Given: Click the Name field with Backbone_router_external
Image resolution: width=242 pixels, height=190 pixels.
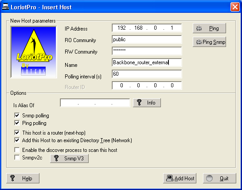Looking at the screenshot, I should coord(147,62).
